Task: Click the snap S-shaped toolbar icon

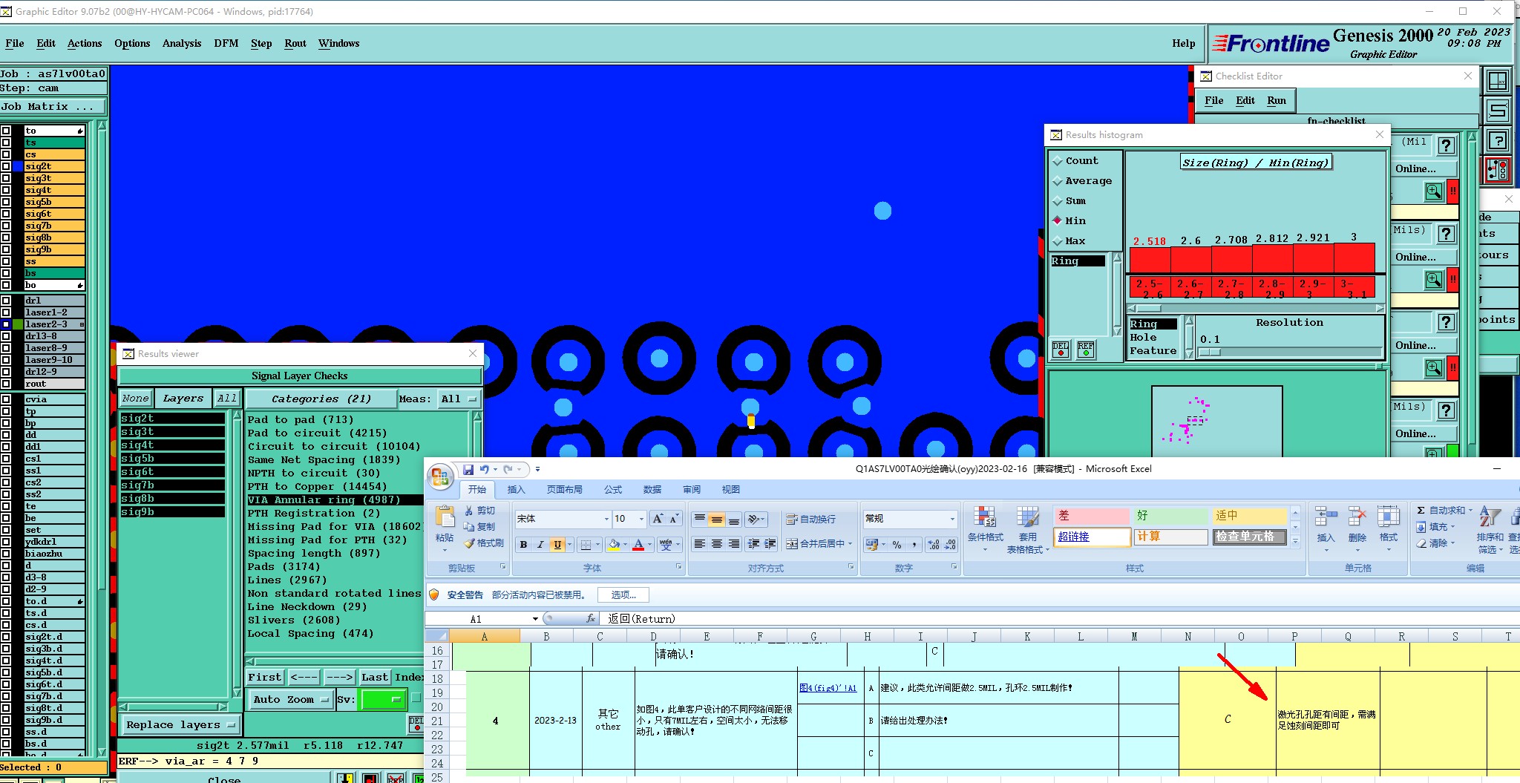Action: pos(1498,111)
